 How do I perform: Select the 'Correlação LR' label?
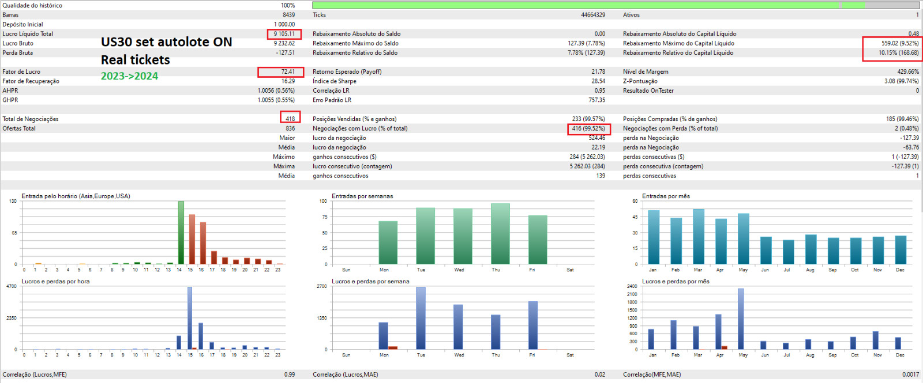click(331, 91)
